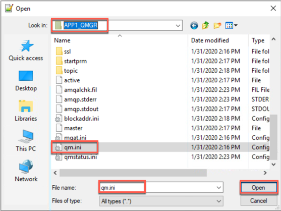Screen dimensions: 281x211
Task: Click the horizontal scrollbar right arrow
Action: pyautogui.click(x=265, y=173)
